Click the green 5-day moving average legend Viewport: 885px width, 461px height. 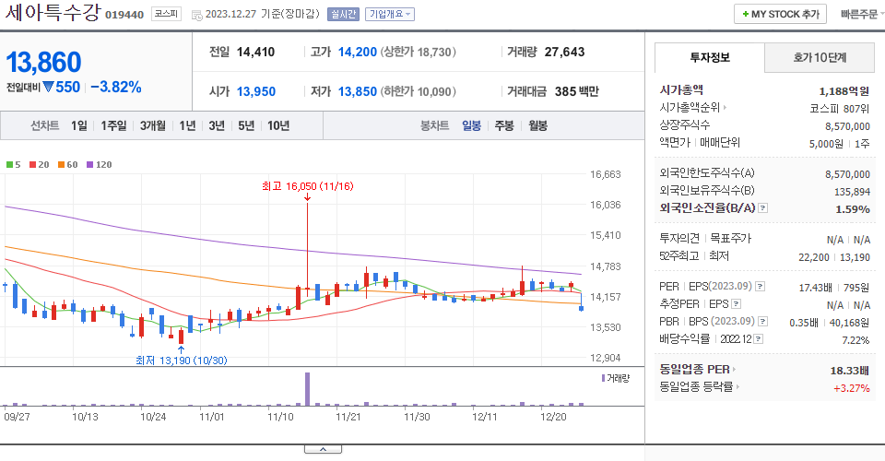(14, 165)
